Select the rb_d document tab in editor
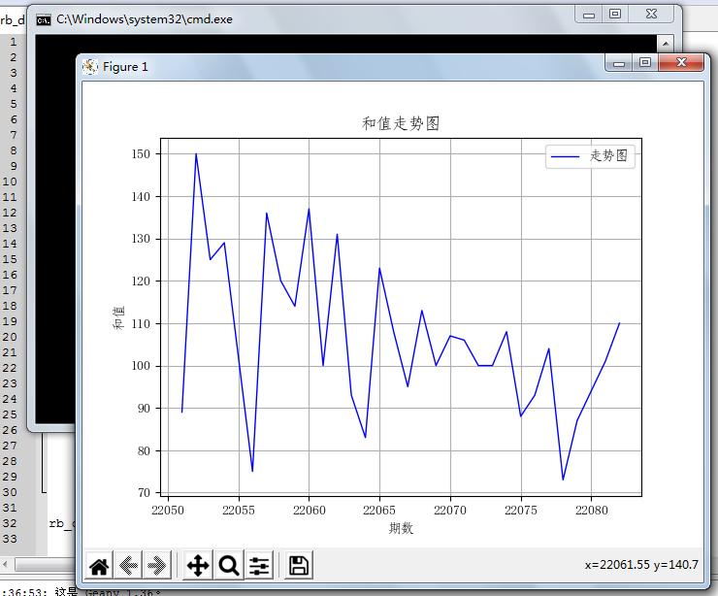The image size is (718, 596). tap(13, 19)
